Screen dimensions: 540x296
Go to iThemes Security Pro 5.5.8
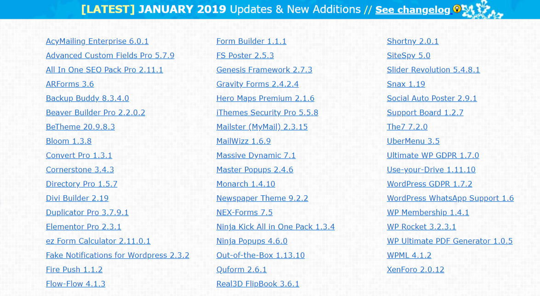click(x=267, y=112)
